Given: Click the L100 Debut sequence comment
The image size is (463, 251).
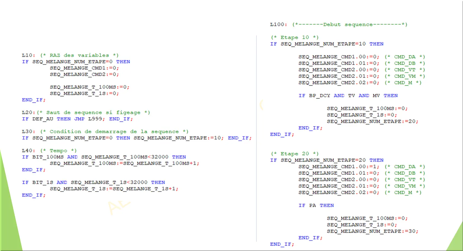Looking at the screenshot, I should (339, 25).
